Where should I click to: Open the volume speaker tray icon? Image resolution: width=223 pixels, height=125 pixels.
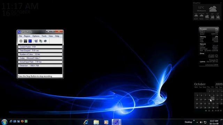tap(201, 122)
